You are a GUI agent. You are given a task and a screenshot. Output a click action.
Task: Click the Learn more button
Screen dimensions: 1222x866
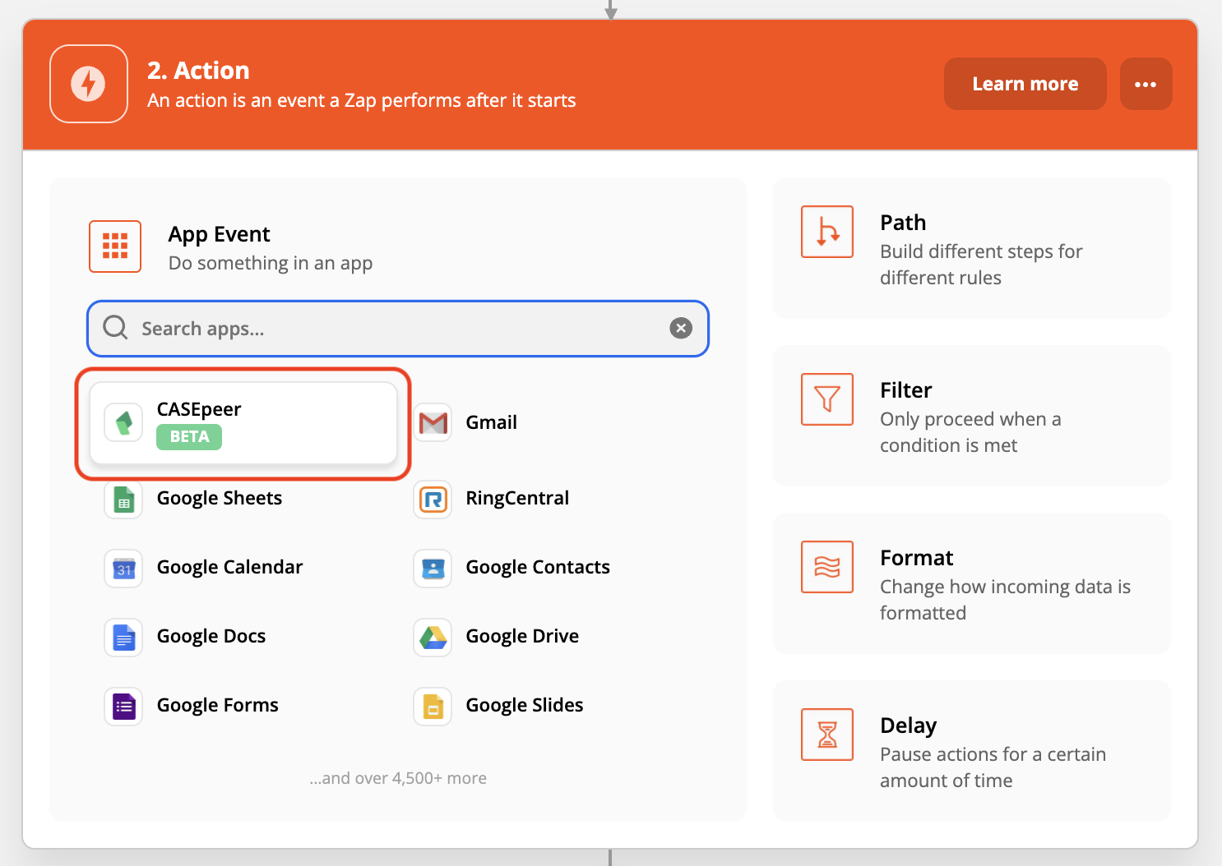(x=1025, y=84)
